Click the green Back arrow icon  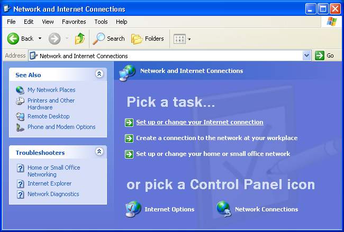[x=13, y=39]
